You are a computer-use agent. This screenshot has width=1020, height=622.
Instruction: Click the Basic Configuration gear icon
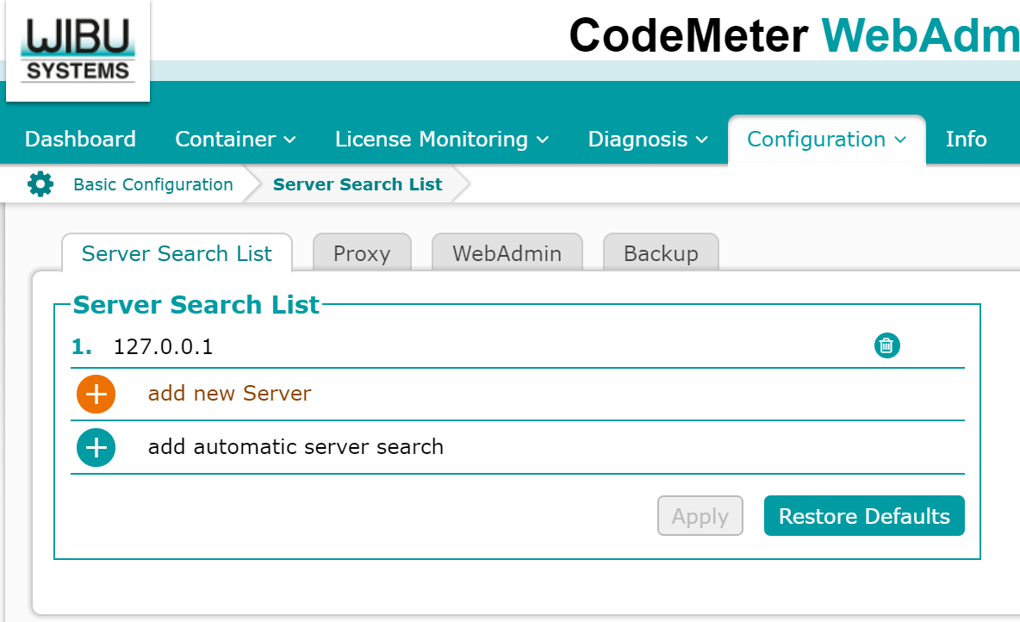tap(40, 184)
